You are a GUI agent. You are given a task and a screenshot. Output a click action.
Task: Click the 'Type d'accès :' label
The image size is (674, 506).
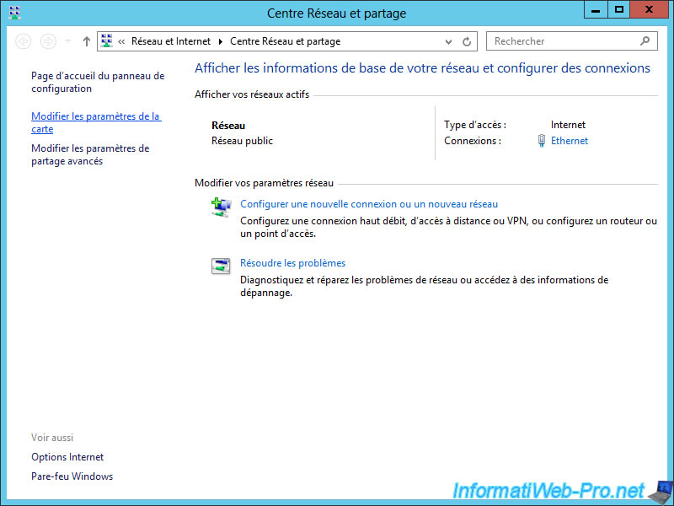click(x=475, y=125)
